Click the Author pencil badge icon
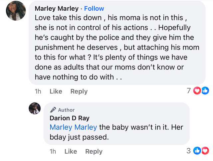The width and height of the screenshot is (213, 161). pyautogui.click(x=53, y=110)
